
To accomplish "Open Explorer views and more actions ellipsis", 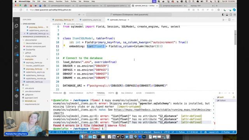I will pyautogui.click(x=47, y=20).
